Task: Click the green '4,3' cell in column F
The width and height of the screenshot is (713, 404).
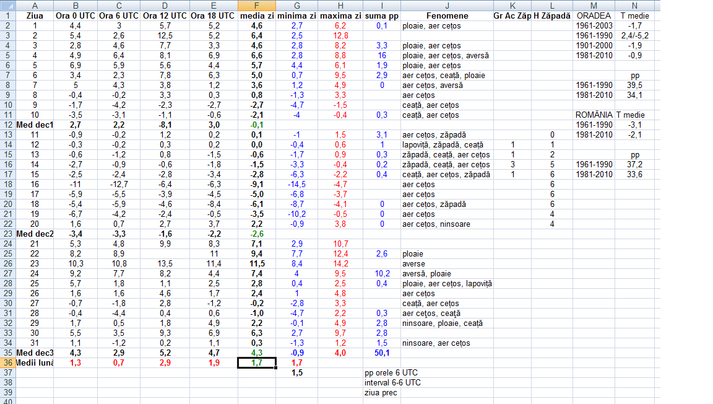Action: [x=256, y=353]
